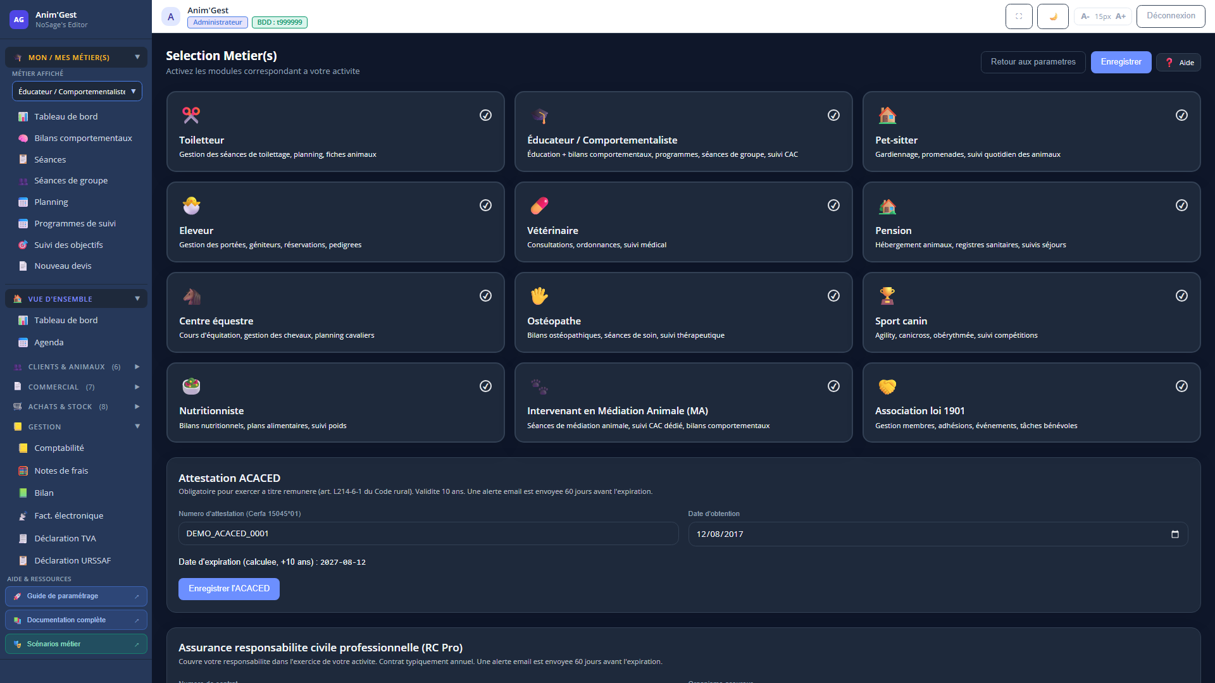The width and height of the screenshot is (1215, 683).
Task: Click the Enregistrer button
Action: pyautogui.click(x=1121, y=62)
